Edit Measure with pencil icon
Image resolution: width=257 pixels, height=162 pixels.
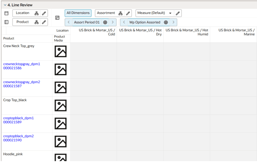[x=178, y=13]
